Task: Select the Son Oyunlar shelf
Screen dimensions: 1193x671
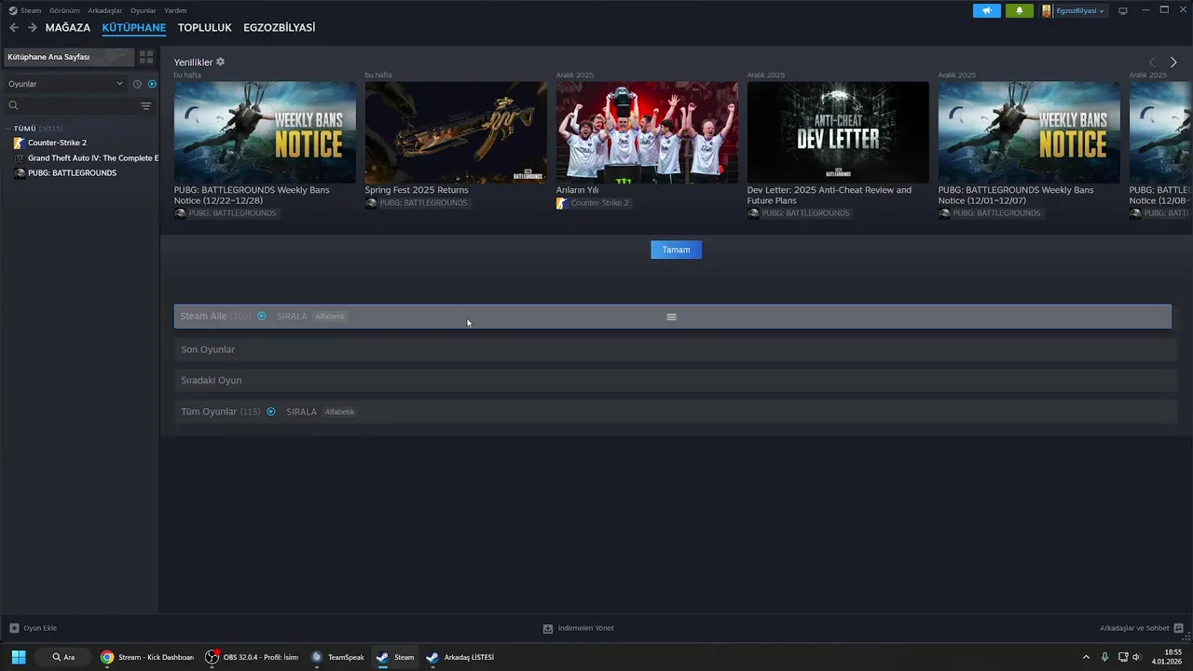Action: 676,349
